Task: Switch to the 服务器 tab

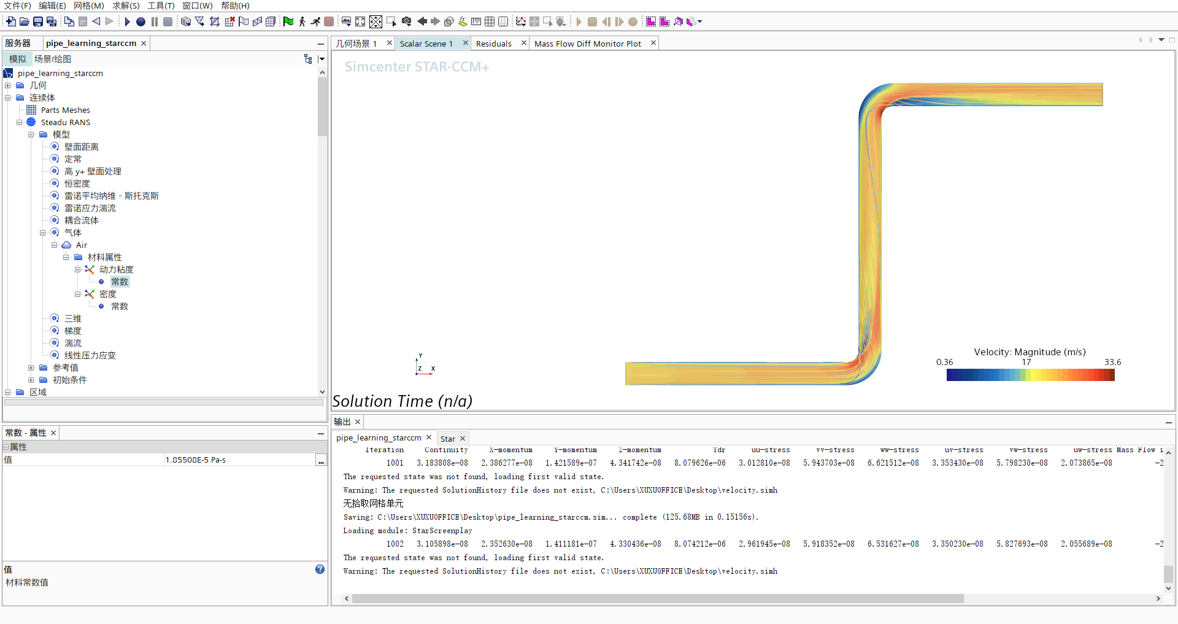Action: [x=18, y=43]
